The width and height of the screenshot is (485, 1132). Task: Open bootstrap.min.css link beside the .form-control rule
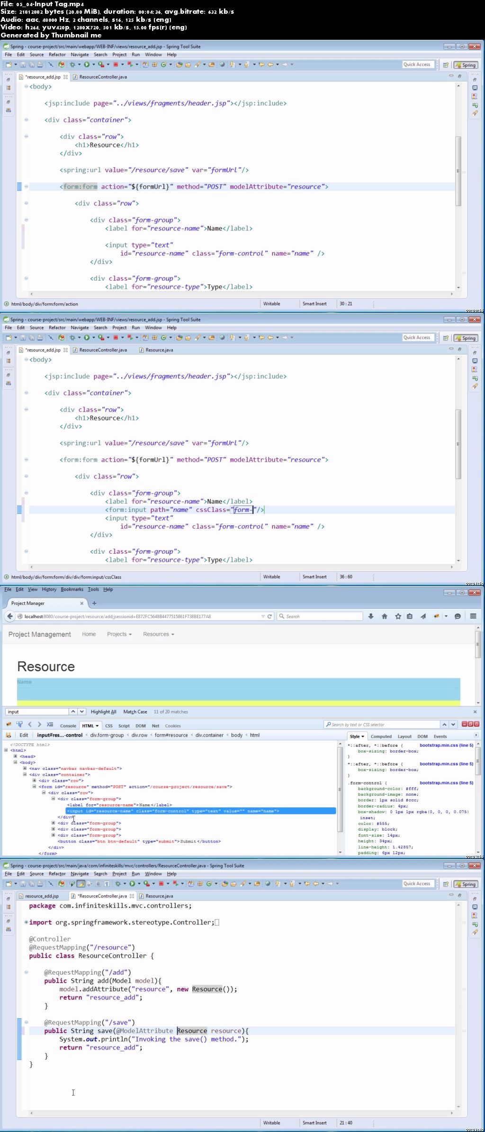point(447,783)
